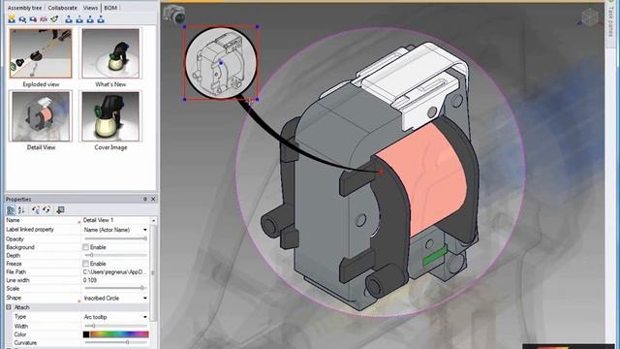This screenshot has width=620, height=349.
Task: Select the Detail View thumbnail
Action: (x=41, y=116)
